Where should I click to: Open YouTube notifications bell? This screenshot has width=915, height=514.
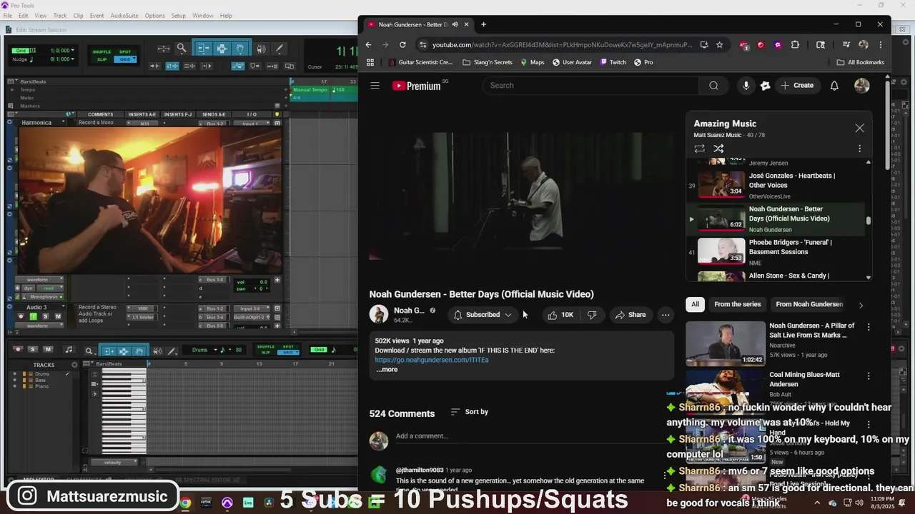[834, 86]
